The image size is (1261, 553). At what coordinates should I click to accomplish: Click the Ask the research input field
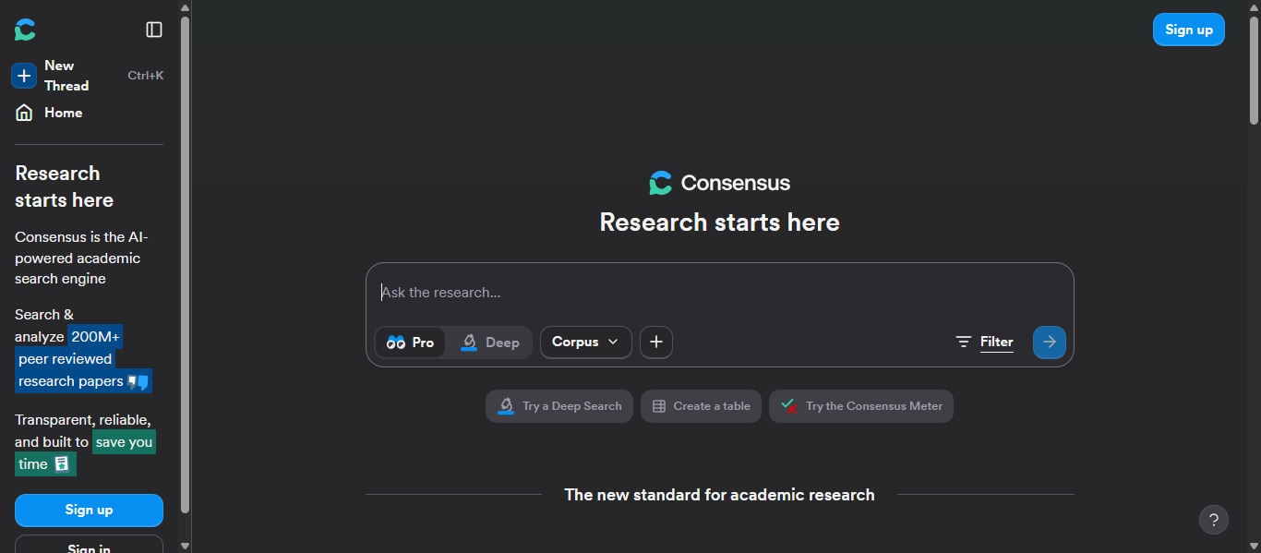tap(646, 292)
